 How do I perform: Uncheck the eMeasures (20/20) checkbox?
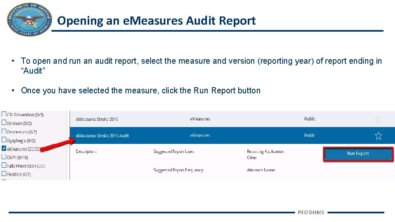(x=4, y=148)
